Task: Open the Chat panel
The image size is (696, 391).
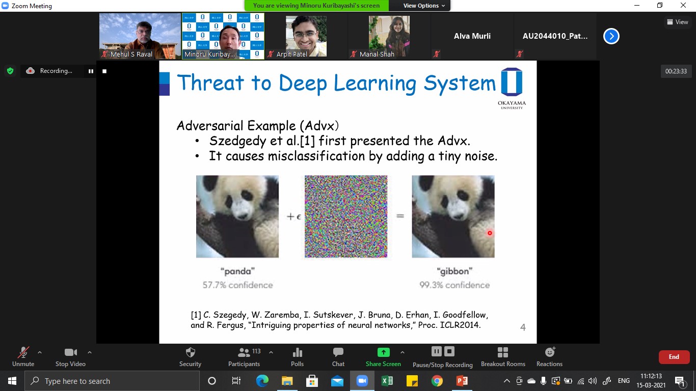Action: point(338,353)
